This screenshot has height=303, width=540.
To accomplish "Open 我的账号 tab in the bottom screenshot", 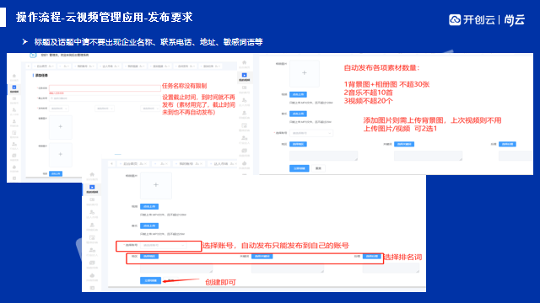I will pos(189,164).
